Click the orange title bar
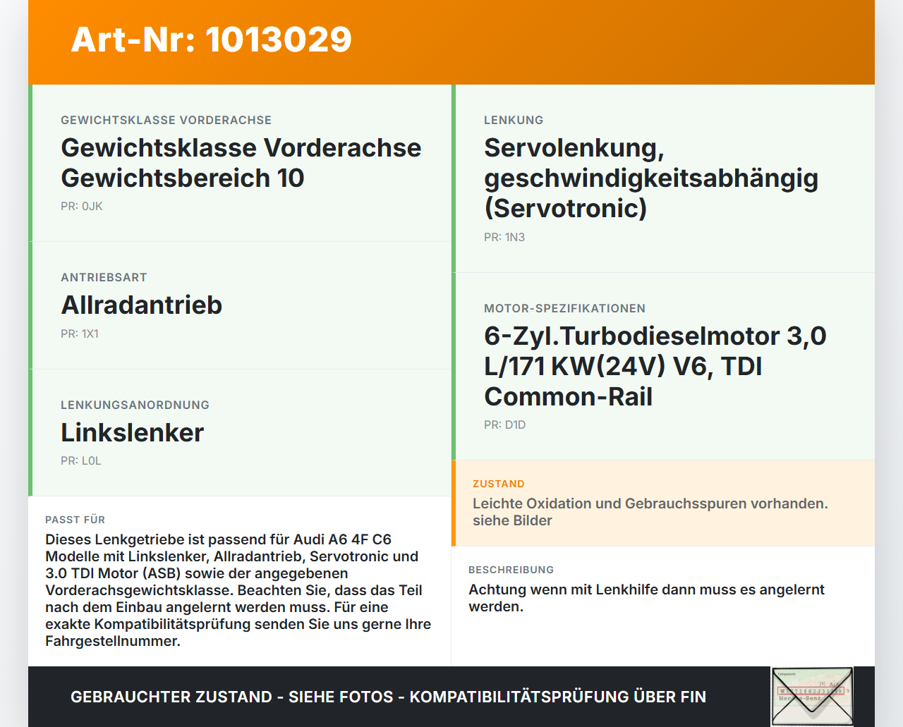Screen dimensions: 903x727 (x=451, y=40)
